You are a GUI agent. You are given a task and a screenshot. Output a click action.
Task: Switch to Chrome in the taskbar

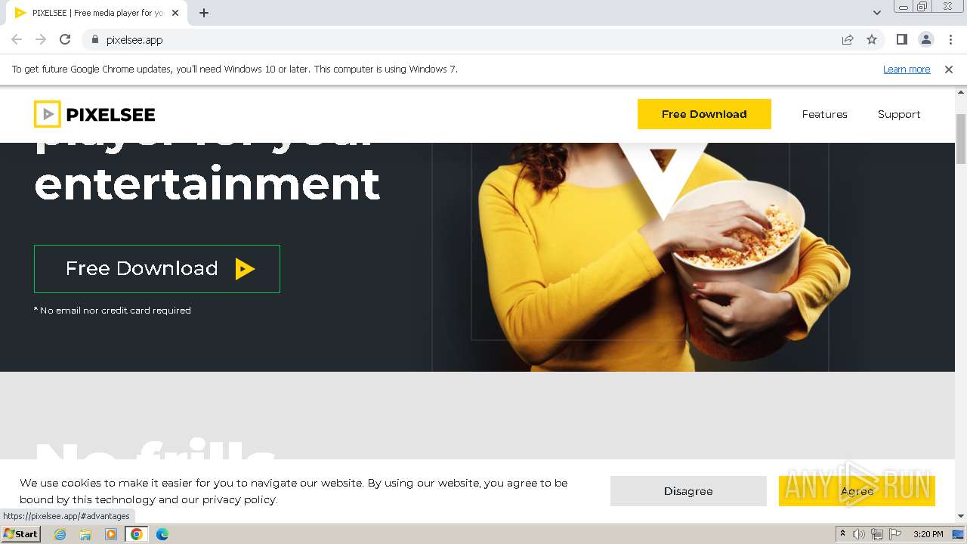[137, 534]
